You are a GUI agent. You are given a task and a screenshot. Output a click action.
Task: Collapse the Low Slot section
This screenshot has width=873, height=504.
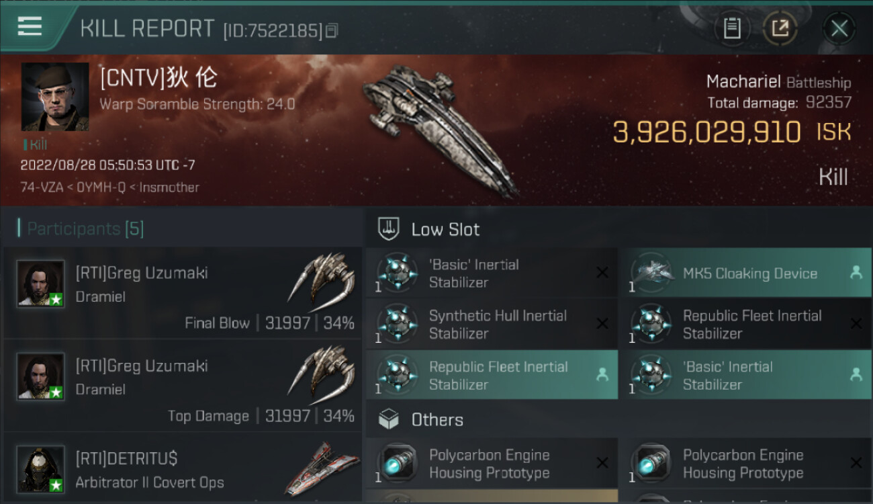point(389,229)
